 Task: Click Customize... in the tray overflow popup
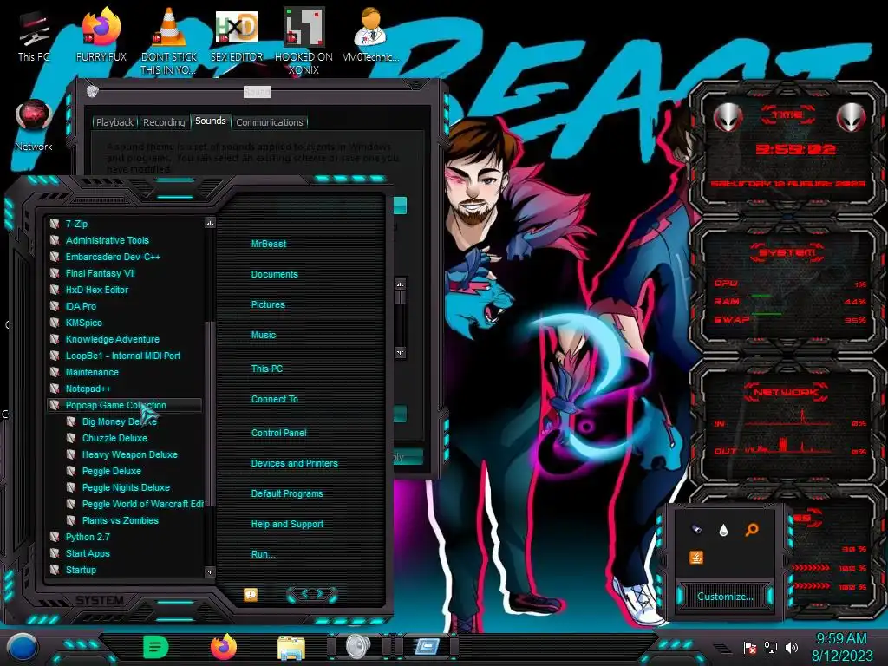pyautogui.click(x=725, y=597)
